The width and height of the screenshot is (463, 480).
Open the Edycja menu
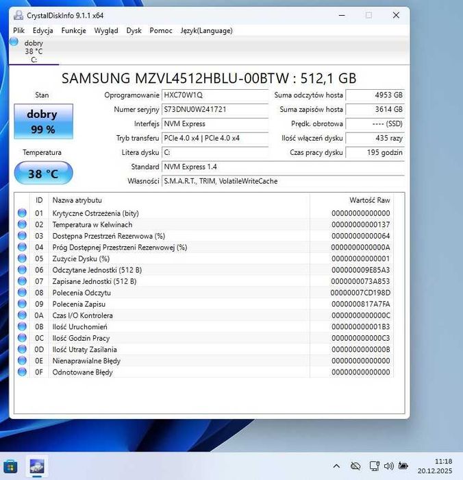pos(43,31)
